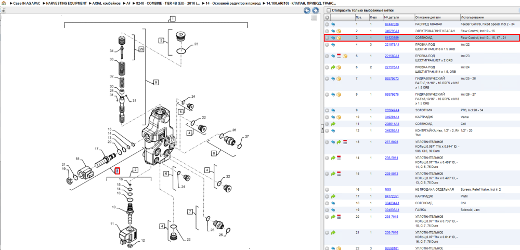The width and height of the screenshot is (520, 250).
Task: Click box icon in row 86579673
Action: coord(339,79)
